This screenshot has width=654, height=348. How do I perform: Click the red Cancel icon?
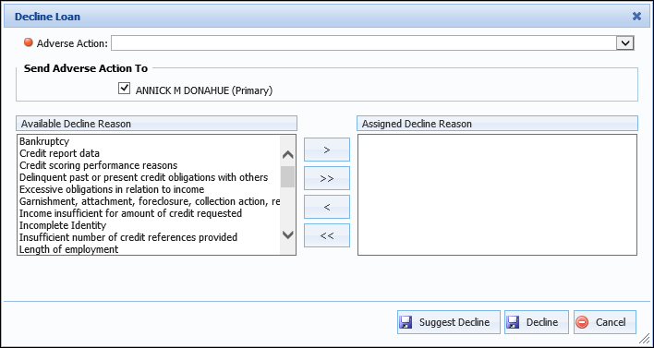click(582, 322)
